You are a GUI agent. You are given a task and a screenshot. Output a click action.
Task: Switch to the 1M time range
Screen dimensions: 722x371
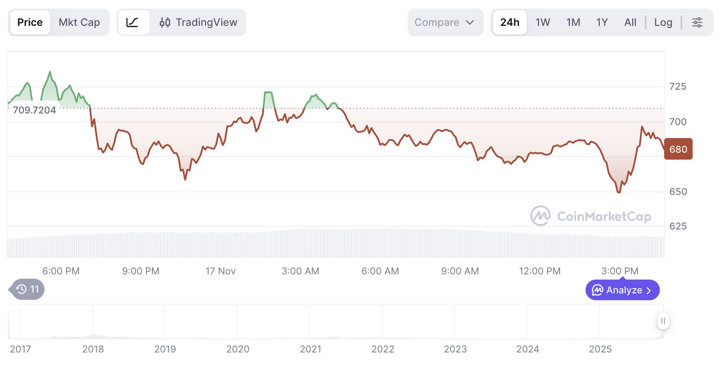click(x=573, y=22)
